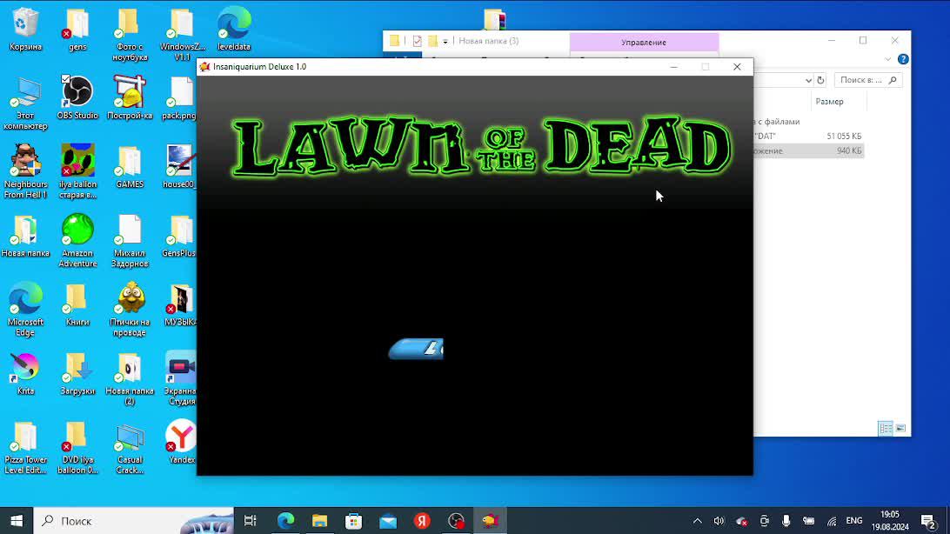Click the Insaniquarium Deluxe title bar icon
Viewport: 950px width, 534px height.
(204, 67)
